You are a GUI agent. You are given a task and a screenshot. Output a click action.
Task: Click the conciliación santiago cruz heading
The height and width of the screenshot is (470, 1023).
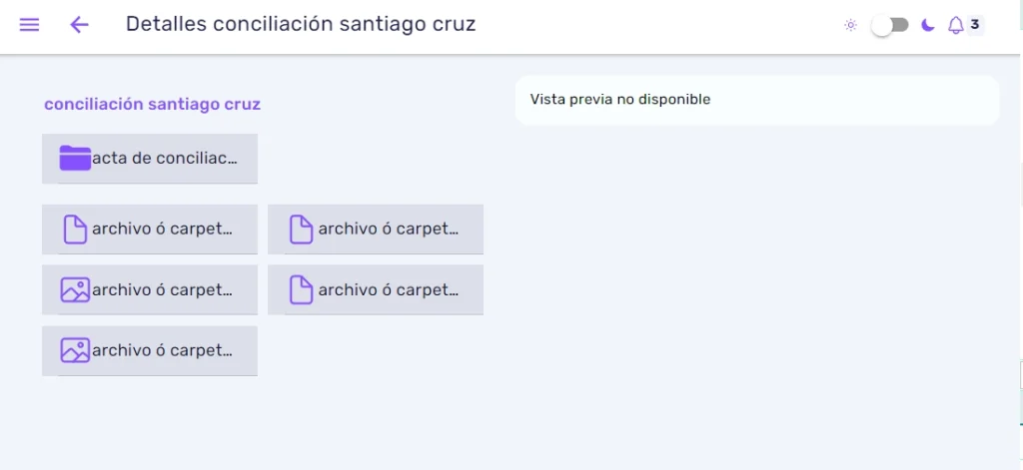(x=152, y=105)
